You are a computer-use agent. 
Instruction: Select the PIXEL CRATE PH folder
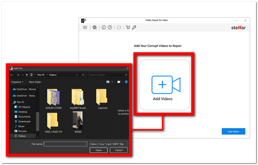53,123
